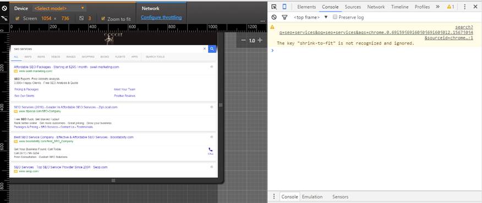Click the console prompt input line
Image resolution: width=482 pixels, height=203 pixels.
tap(376, 50)
